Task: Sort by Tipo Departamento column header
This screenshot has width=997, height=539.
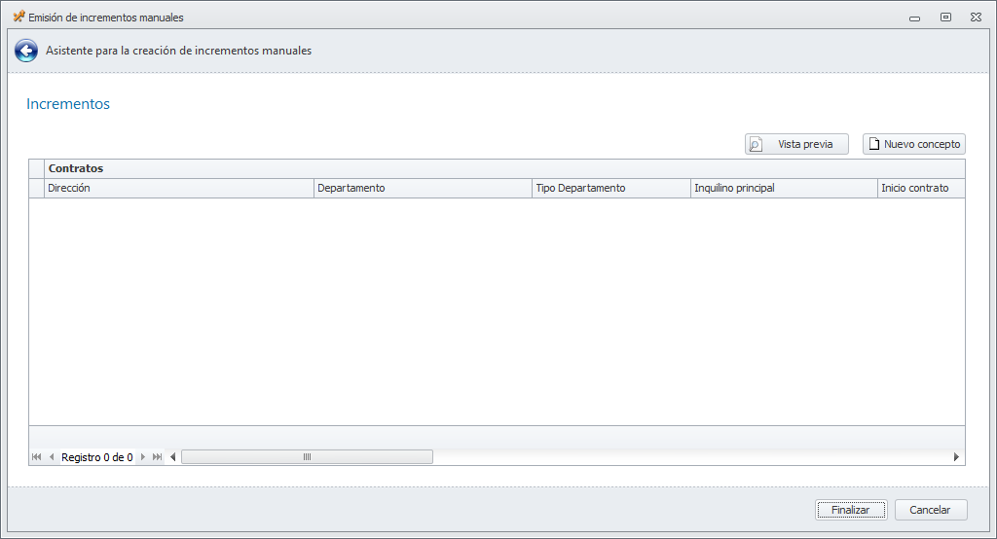Action: click(611, 188)
